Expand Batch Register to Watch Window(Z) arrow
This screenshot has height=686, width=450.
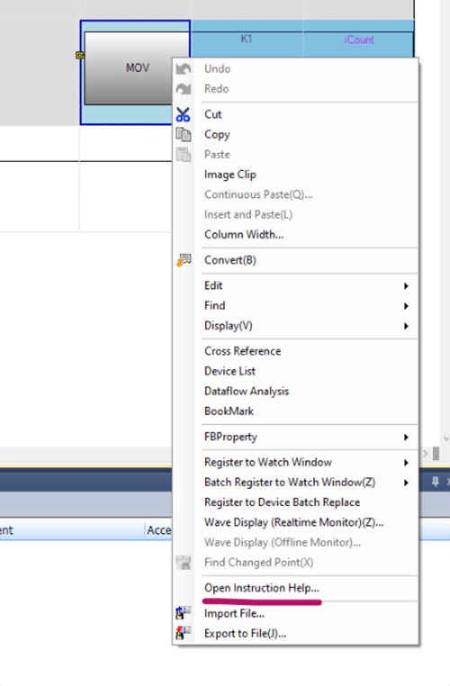point(406,483)
